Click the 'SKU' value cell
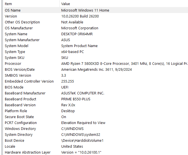 (65, 58)
